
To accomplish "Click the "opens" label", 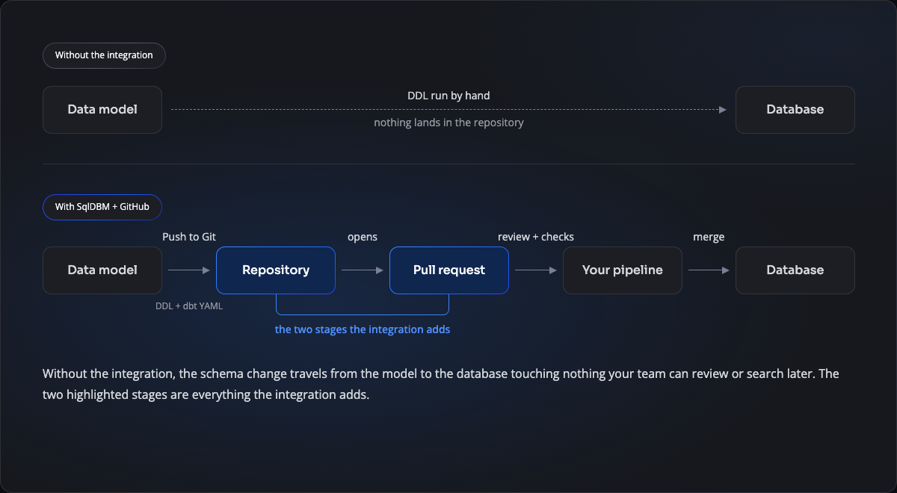I will (x=363, y=237).
